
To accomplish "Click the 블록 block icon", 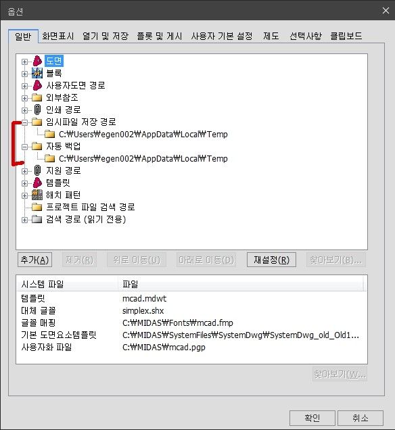I will click(x=37, y=73).
